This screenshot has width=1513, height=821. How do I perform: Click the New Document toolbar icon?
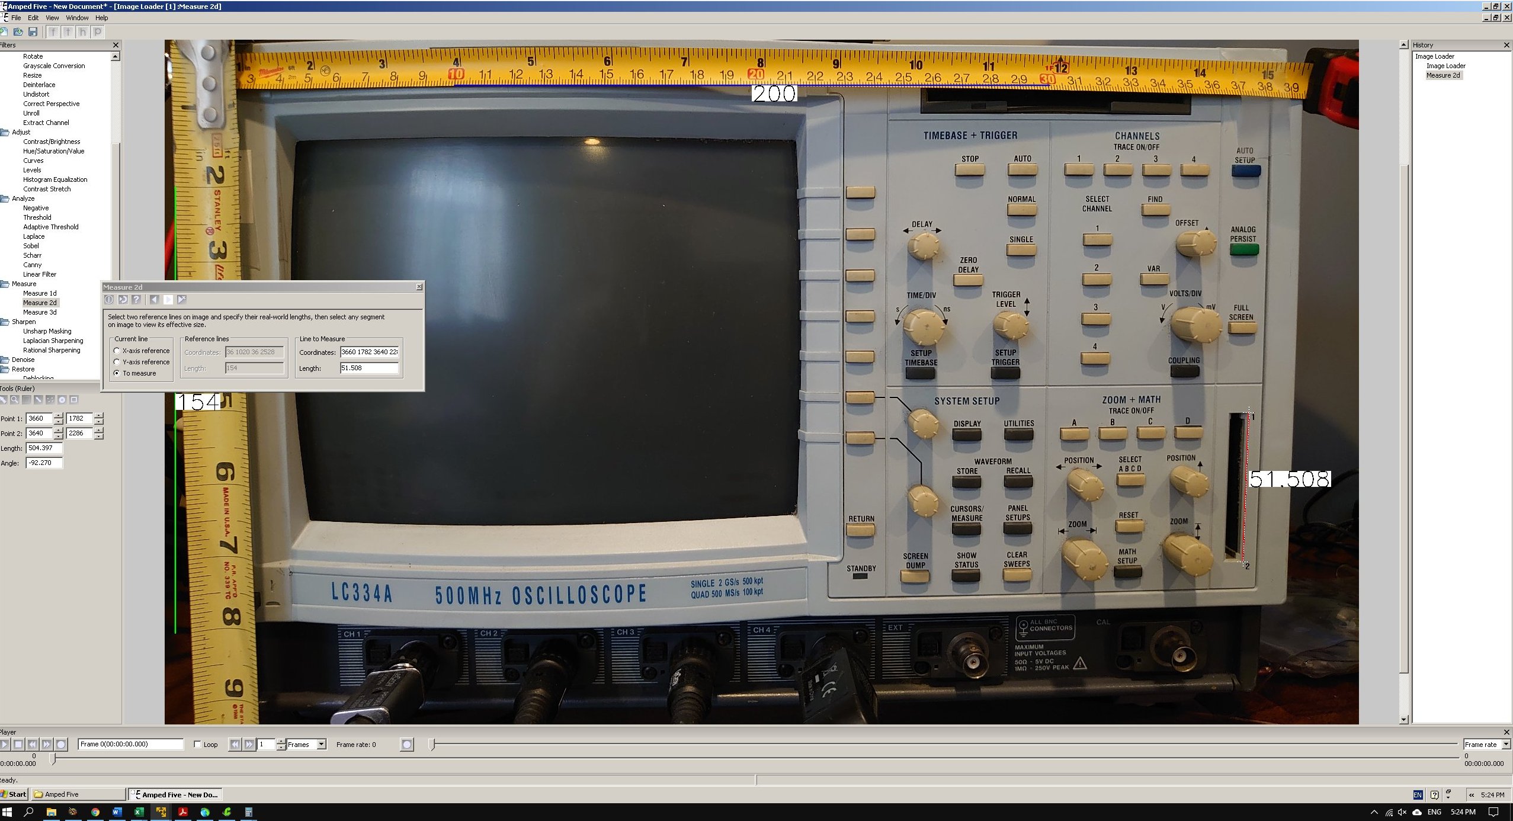(4, 31)
